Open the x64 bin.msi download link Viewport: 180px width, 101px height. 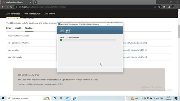(130, 57)
